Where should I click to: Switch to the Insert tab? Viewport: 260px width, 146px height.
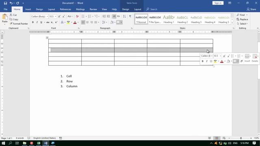[28, 9]
